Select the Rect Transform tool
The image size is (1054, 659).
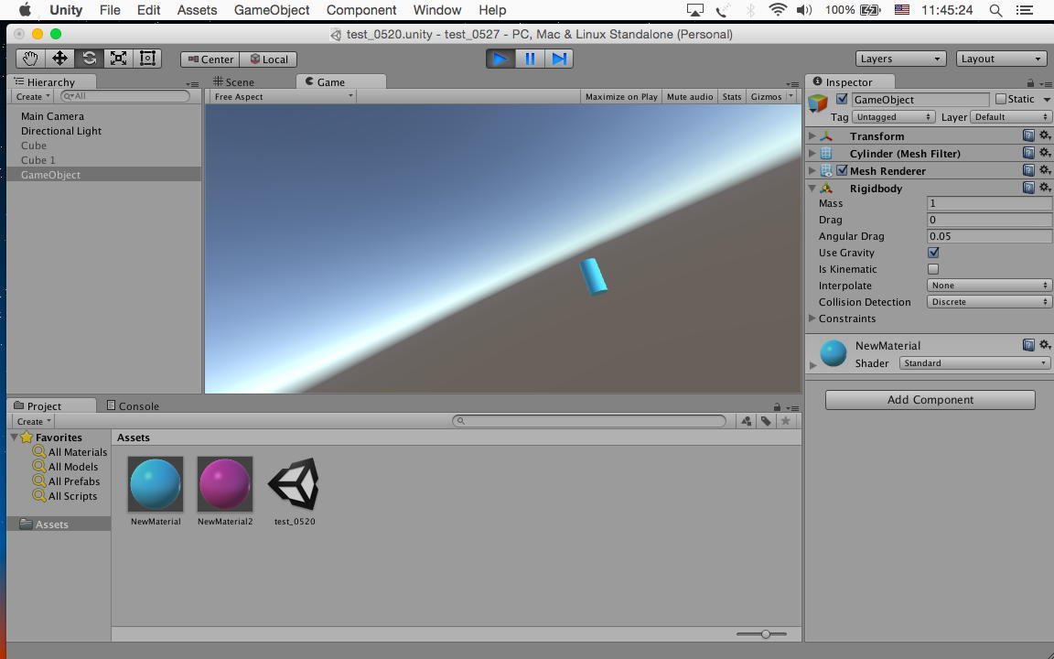pyautogui.click(x=147, y=59)
